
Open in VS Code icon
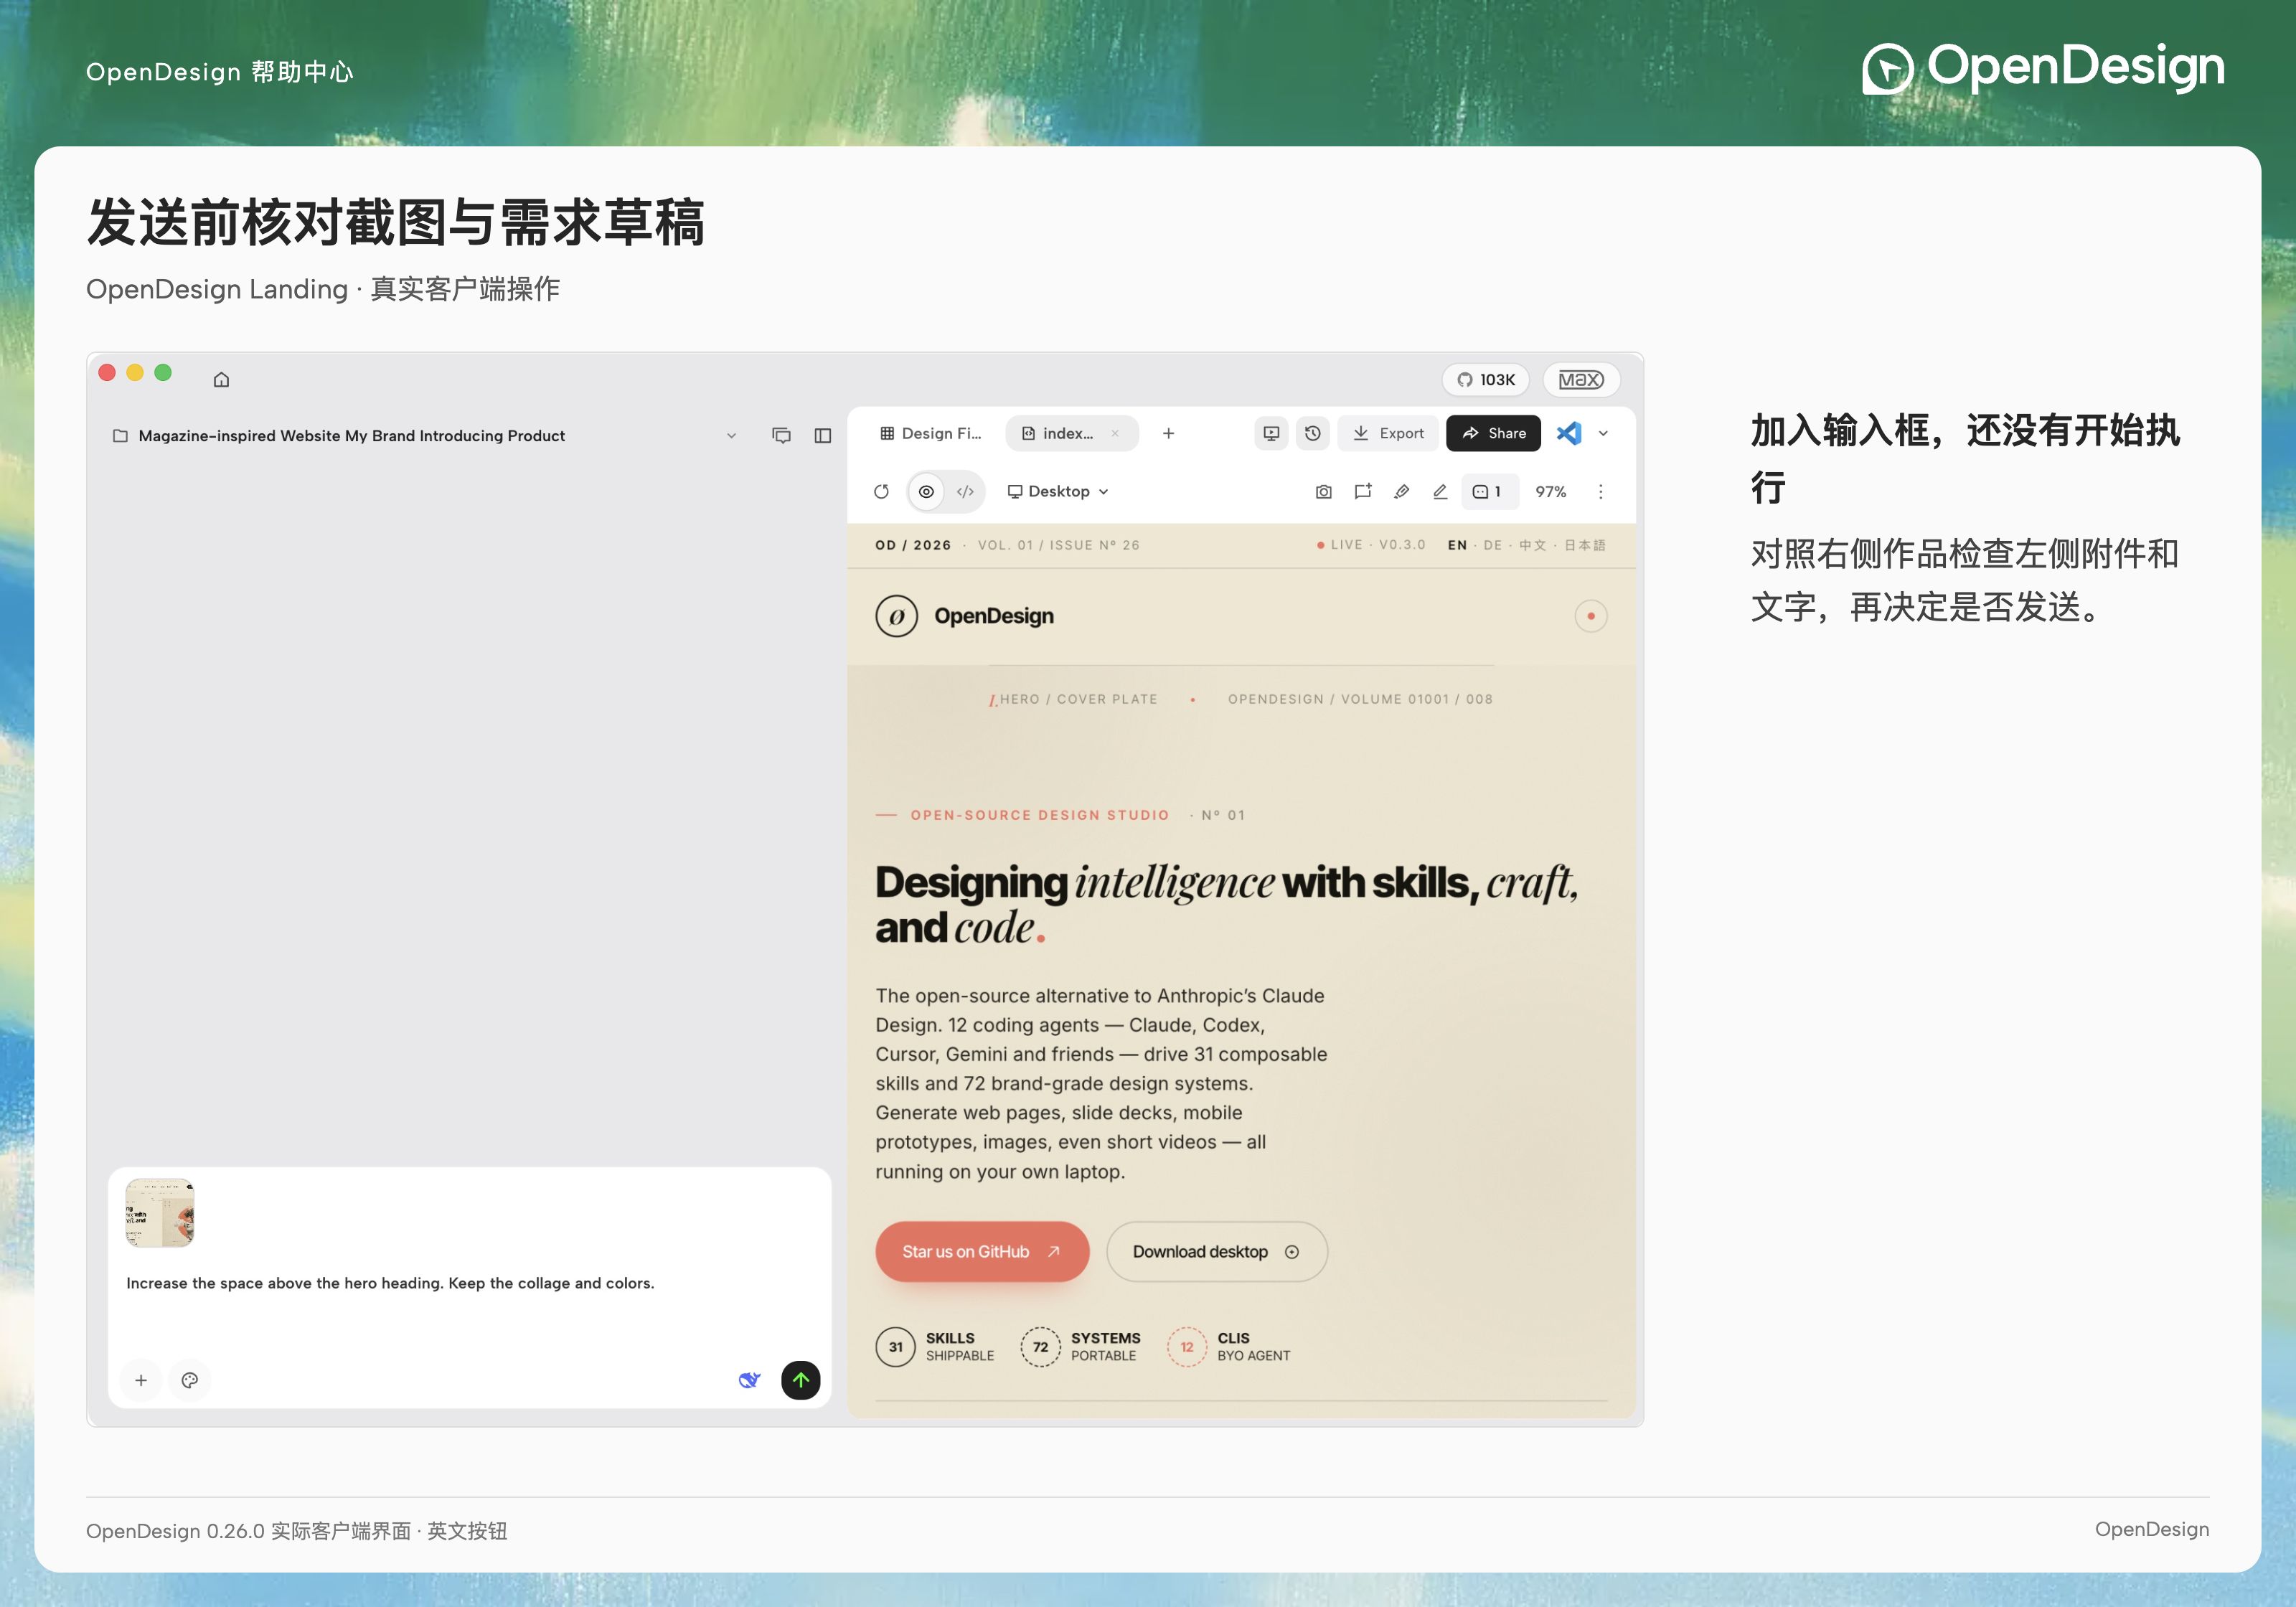[x=1569, y=433]
